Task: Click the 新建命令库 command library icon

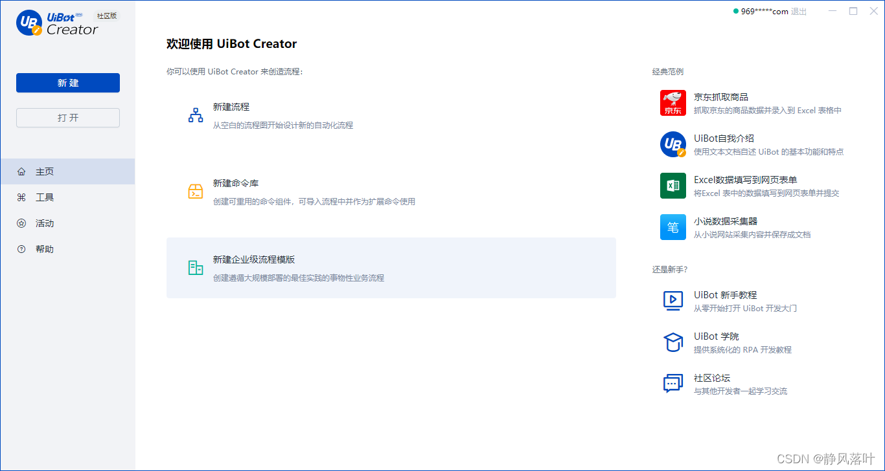Action: pos(196,192)
